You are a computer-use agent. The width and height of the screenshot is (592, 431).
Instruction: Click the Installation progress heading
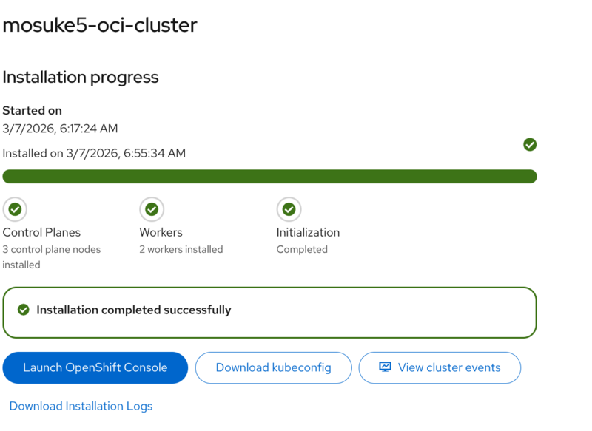(81, 77)
